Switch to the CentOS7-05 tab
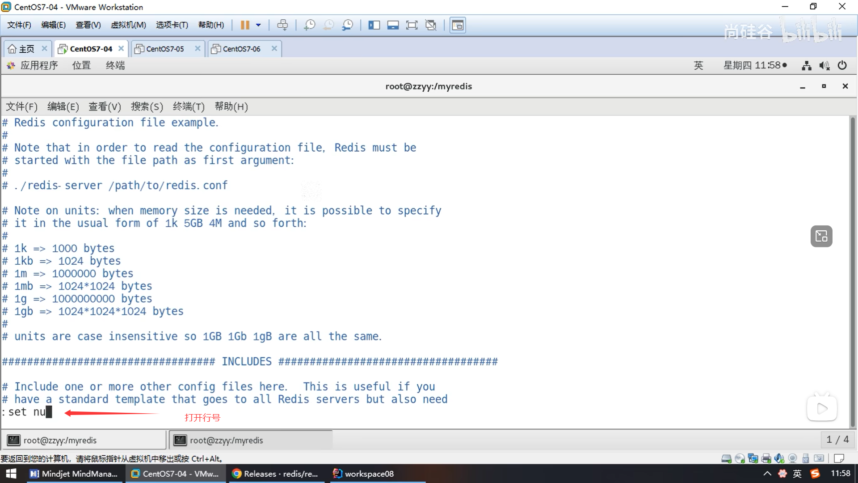This screenshot has width=858, height=483. tap(165, 49)
